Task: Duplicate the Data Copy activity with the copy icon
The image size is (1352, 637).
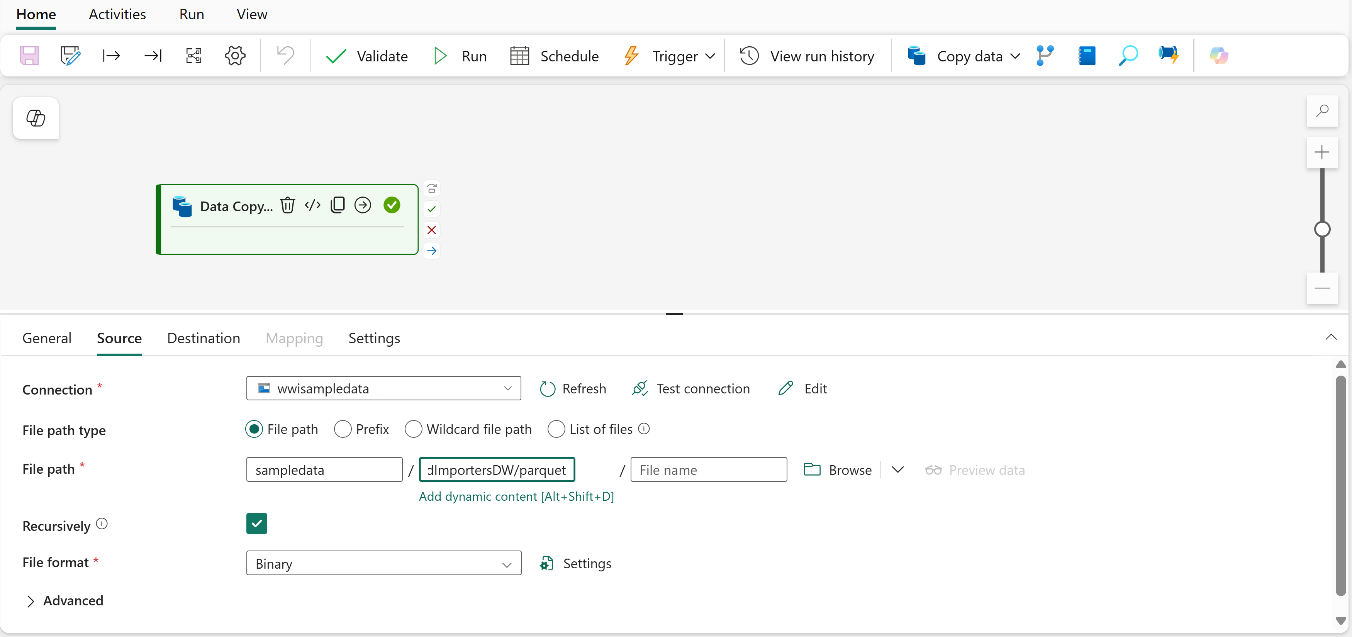Action: [x=338, y=205]
